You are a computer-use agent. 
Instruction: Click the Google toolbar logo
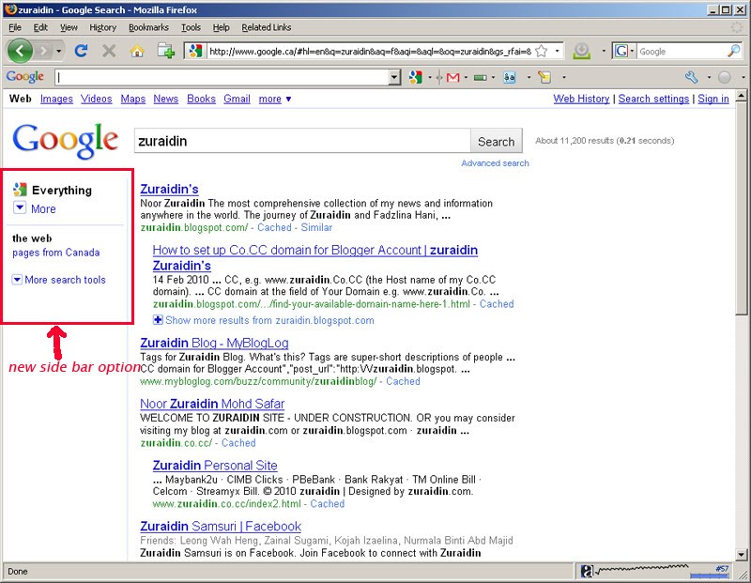click(x=25, y=77)
